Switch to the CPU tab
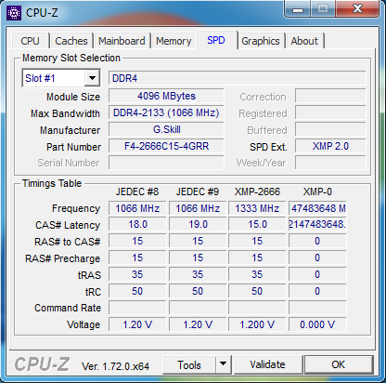Image resolution: width=386 pixels, height=383 pixels. click(31, 41)
